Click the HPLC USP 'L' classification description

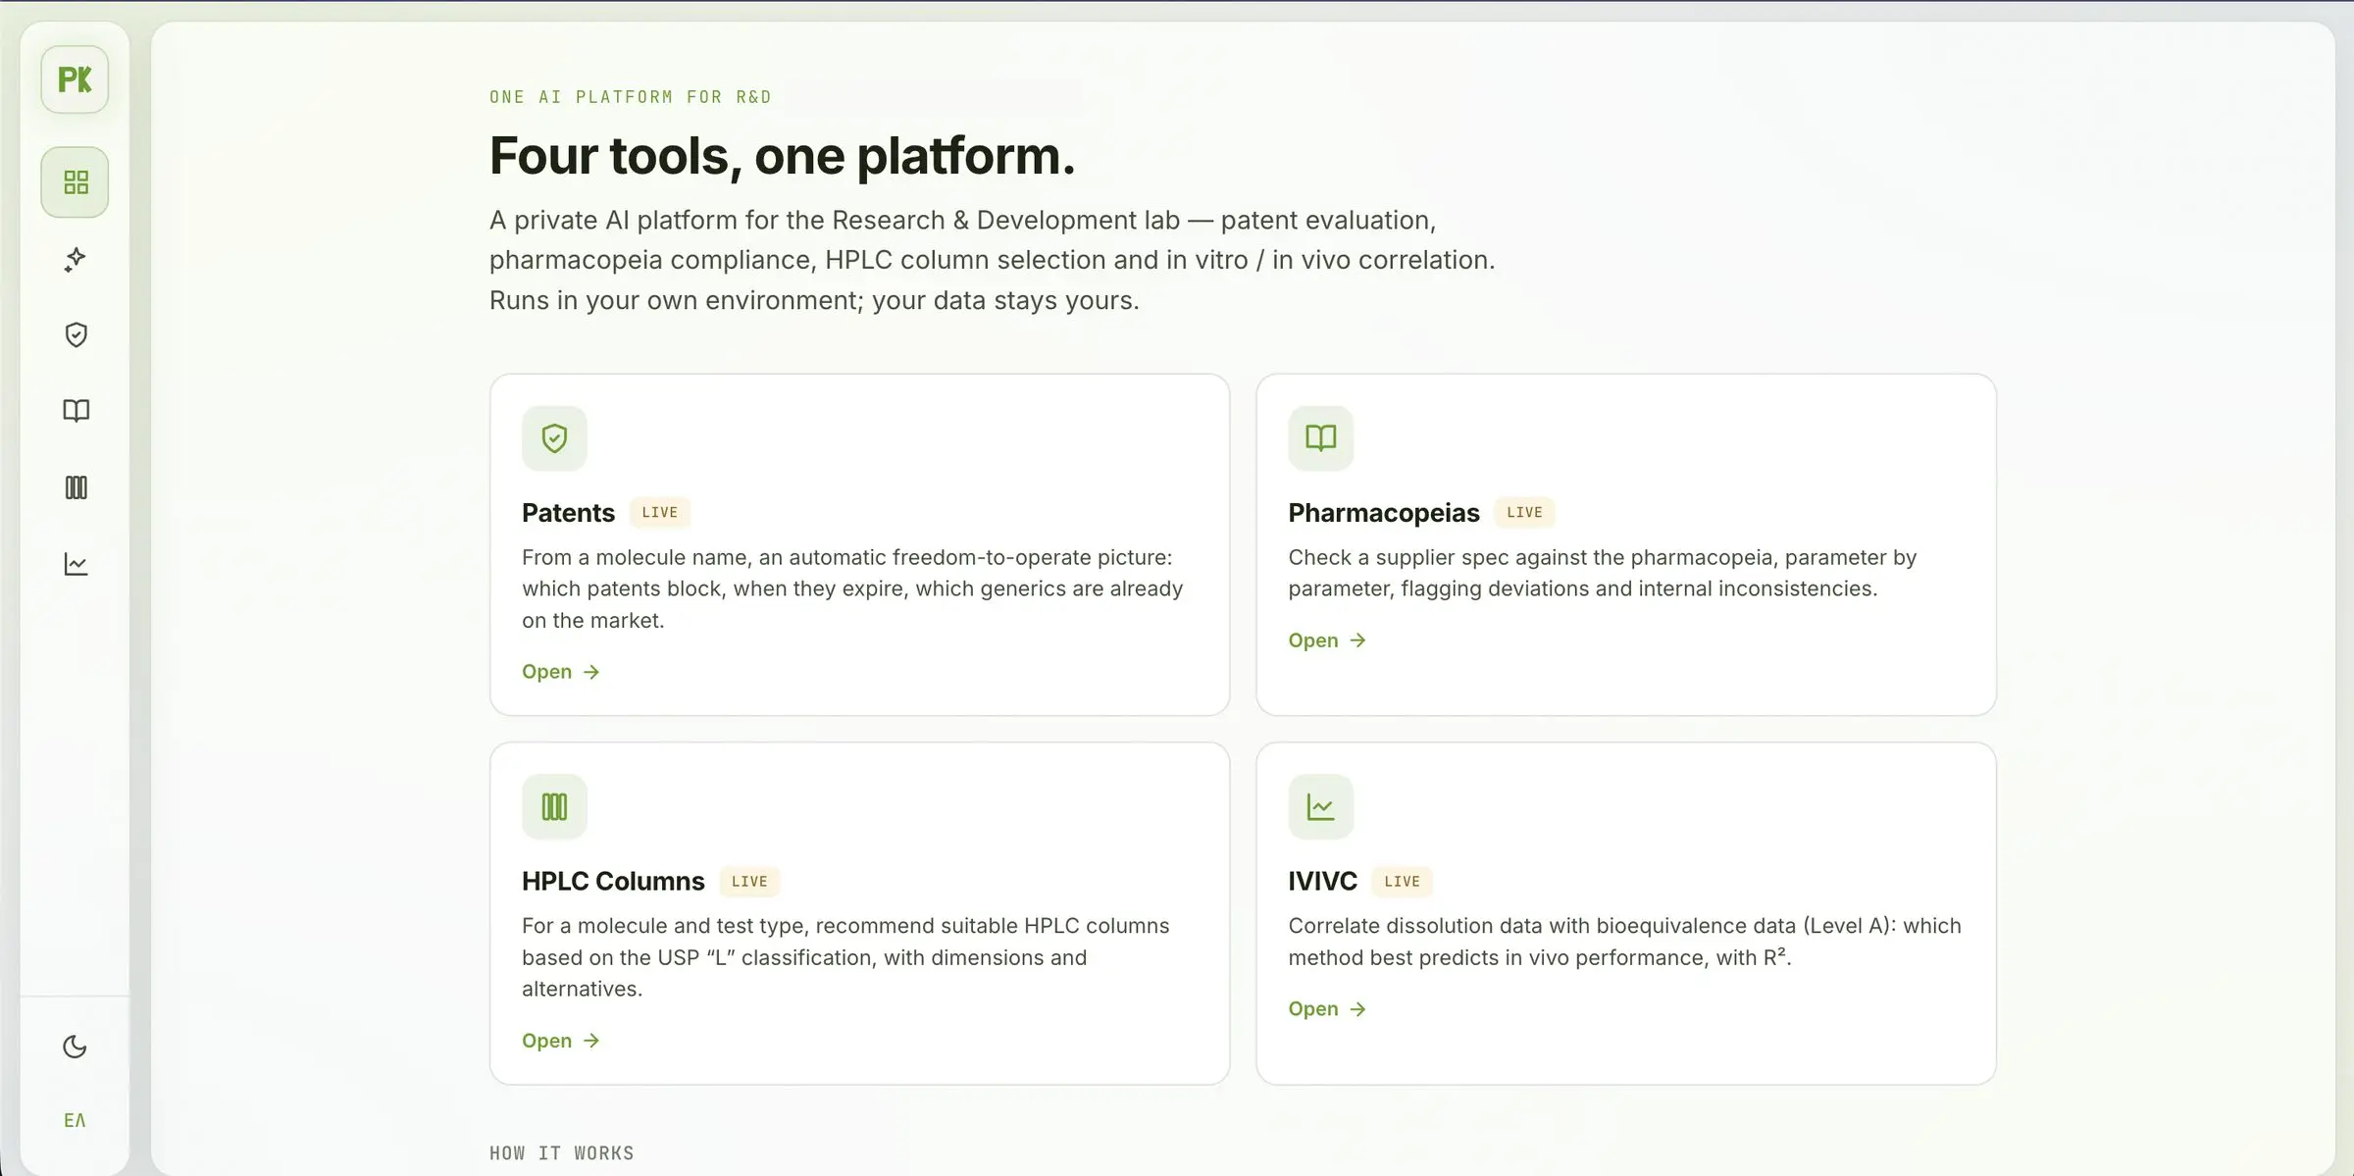pyautogui.click(x=845, y=957)
